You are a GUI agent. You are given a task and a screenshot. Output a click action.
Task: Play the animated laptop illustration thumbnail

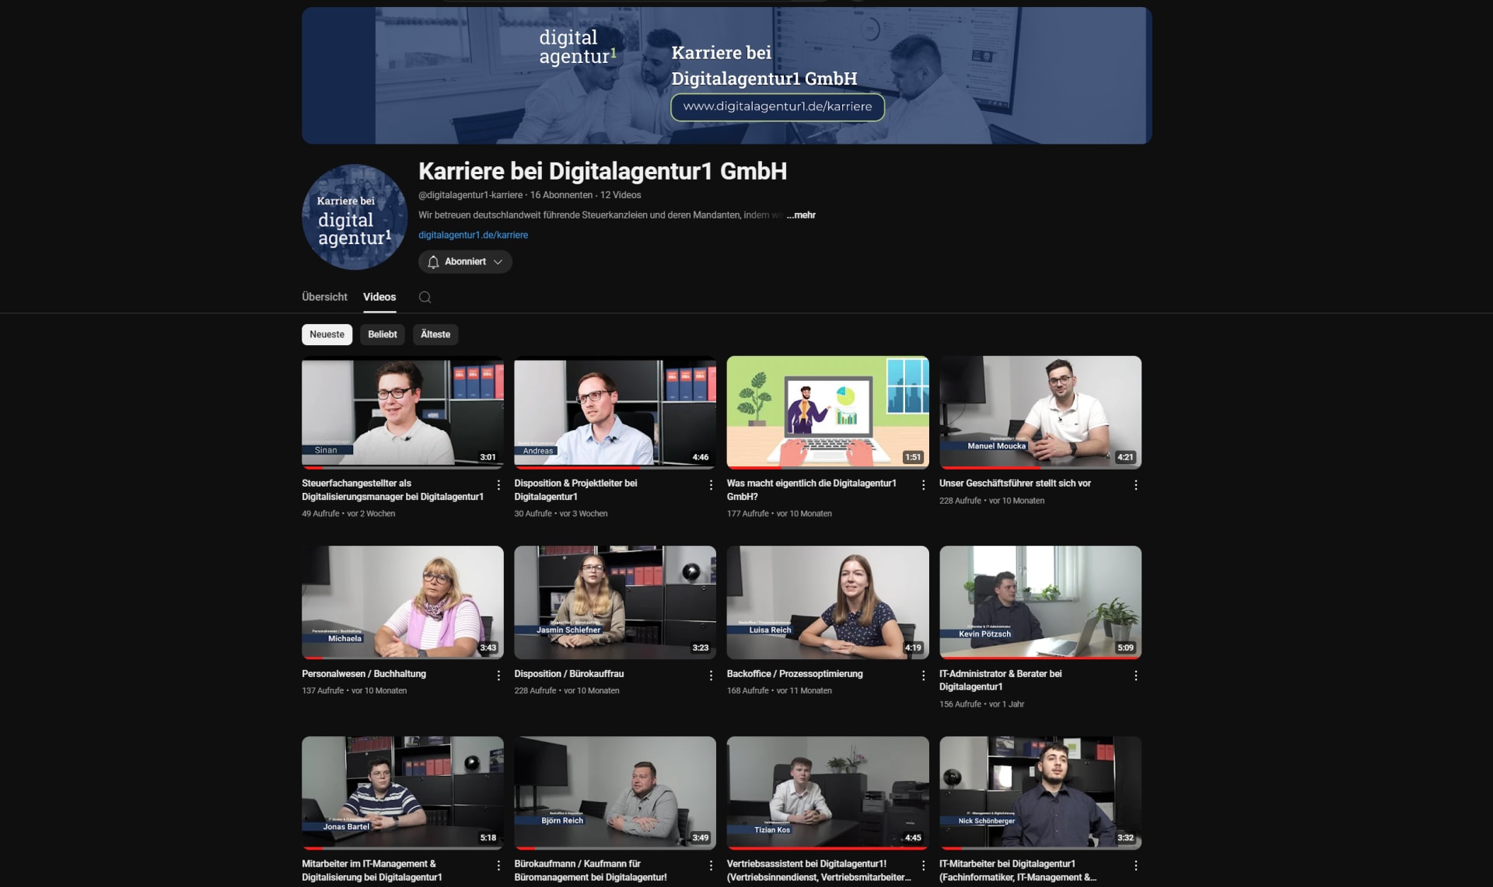827,413
